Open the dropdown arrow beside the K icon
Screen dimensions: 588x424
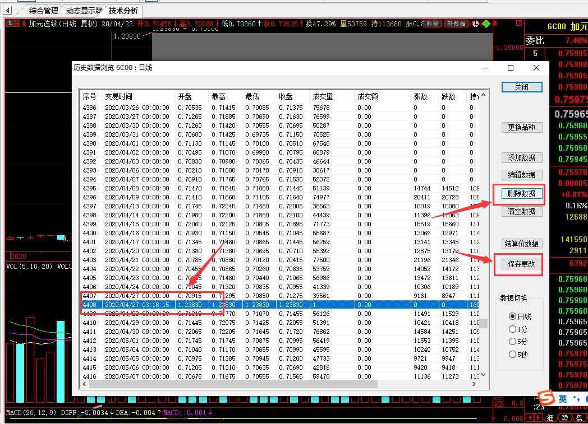coord(17,23)
